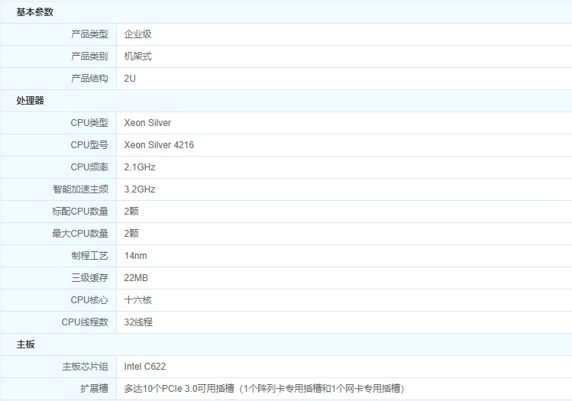This screenshot has height=401, width=572.
Task: Click the 机架式 product category value
Action: click(138, 57)
